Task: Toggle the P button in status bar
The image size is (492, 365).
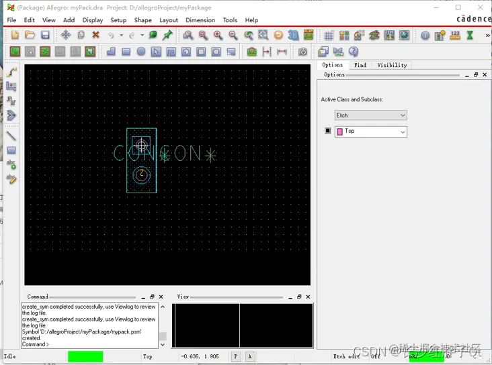Action: pos(236,356)
